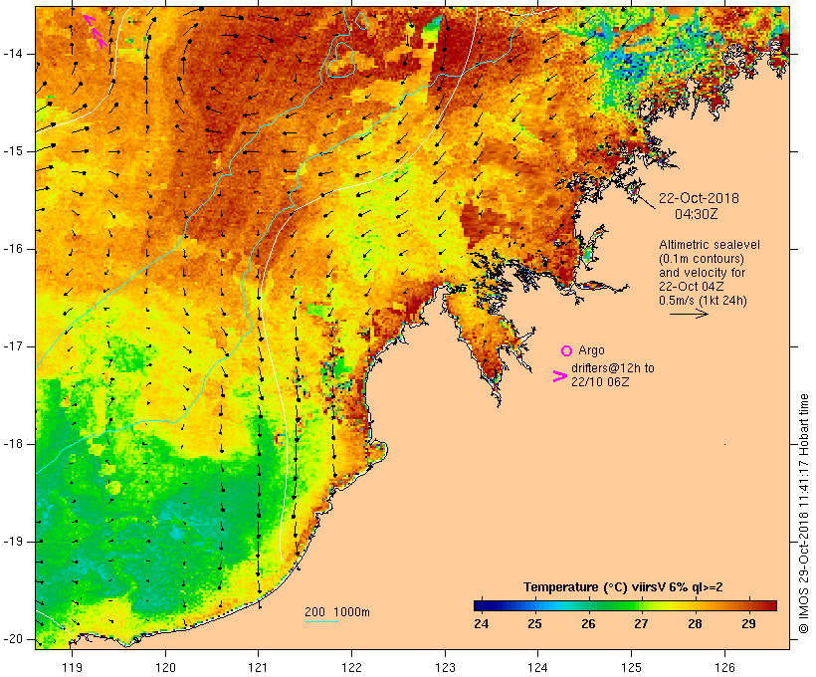The height and width of the screenshot is (677, 816).
Task: Click the latitude axis label '-14'
Action: (13, 53)
